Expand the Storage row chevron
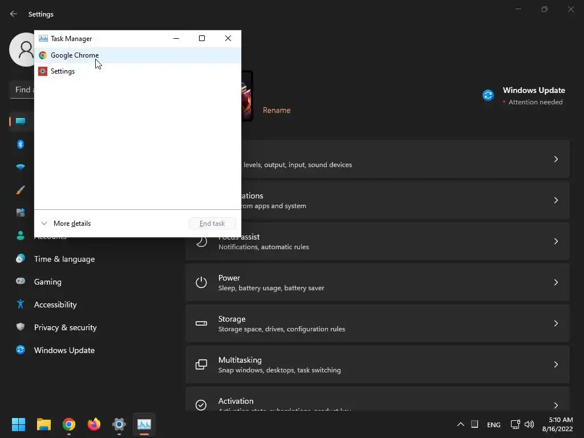This screenshot has width=584, height=438. click(555, 323)
